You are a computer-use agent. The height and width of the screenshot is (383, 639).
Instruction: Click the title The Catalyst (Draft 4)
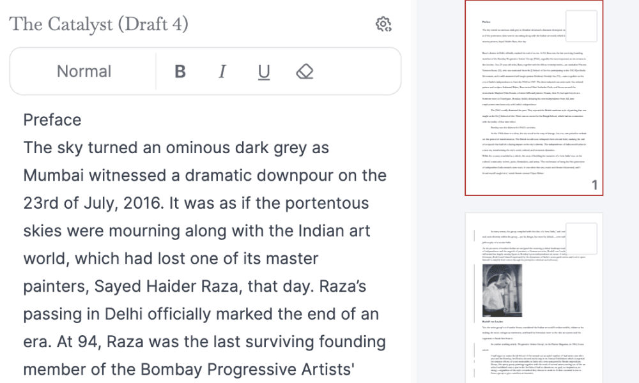coord(98,24)
